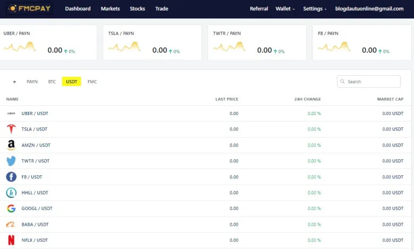Viewport: 414px width, 251px height.
Task: Click the TSLA / PAYN sparkline chart
Action: (x=125, y=47)
